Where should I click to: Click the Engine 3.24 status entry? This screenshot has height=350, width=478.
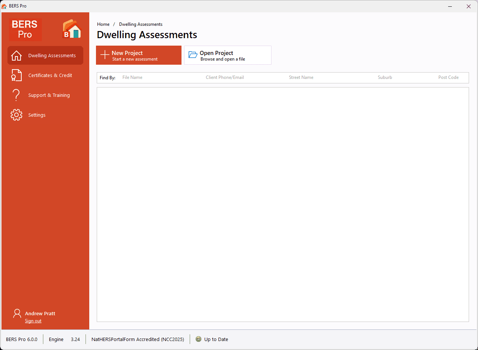(64, 339)
